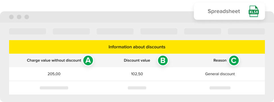Select the Charge value without discount column header
Screen dimensions: 274x102
(x=54, y=60)
